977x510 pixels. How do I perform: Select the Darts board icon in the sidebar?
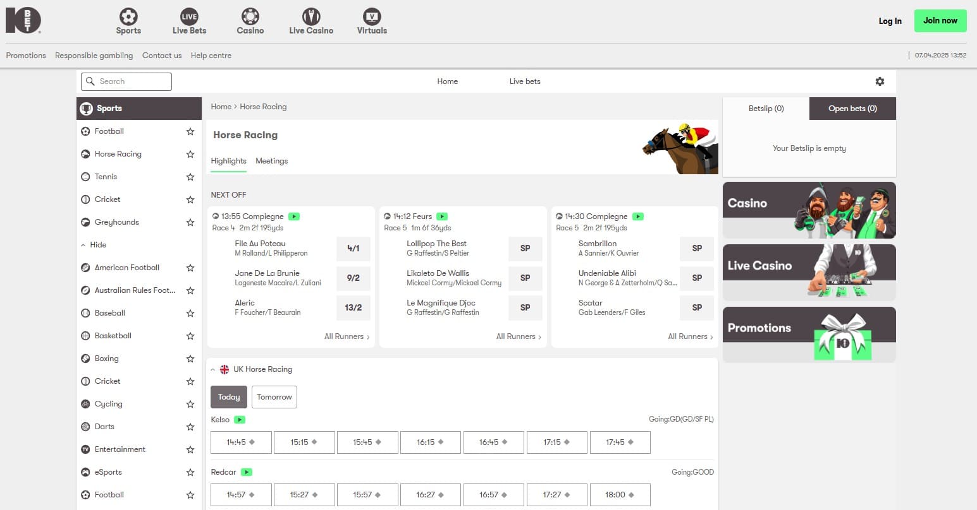pyautogui.click(x=85, y=427)
